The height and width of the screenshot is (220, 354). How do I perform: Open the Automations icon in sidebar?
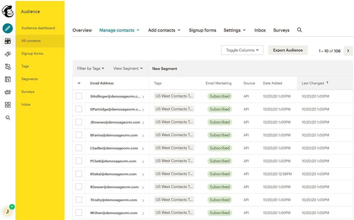[8, 67]
